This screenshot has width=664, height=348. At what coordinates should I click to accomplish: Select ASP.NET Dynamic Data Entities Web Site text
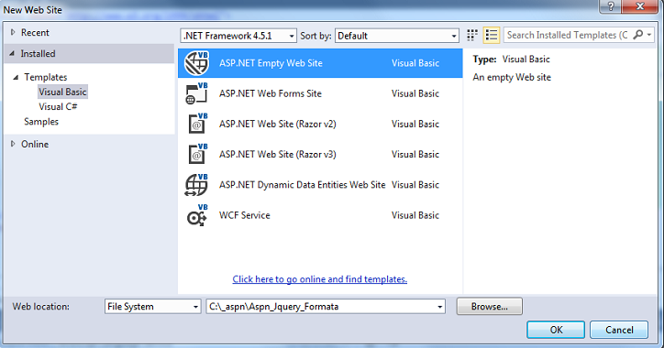[302, 185]
